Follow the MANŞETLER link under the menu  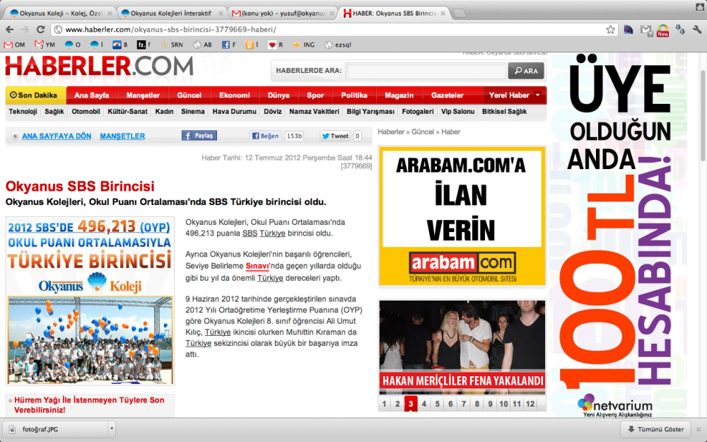(122, 136)
